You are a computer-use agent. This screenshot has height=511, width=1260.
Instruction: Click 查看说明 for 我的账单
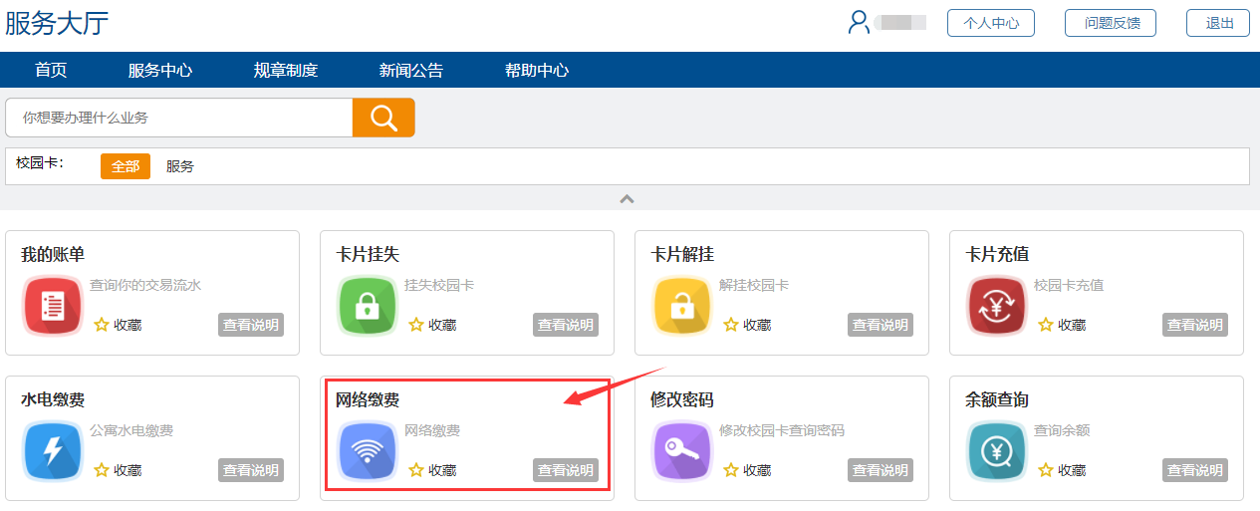(x=251, y=325)
